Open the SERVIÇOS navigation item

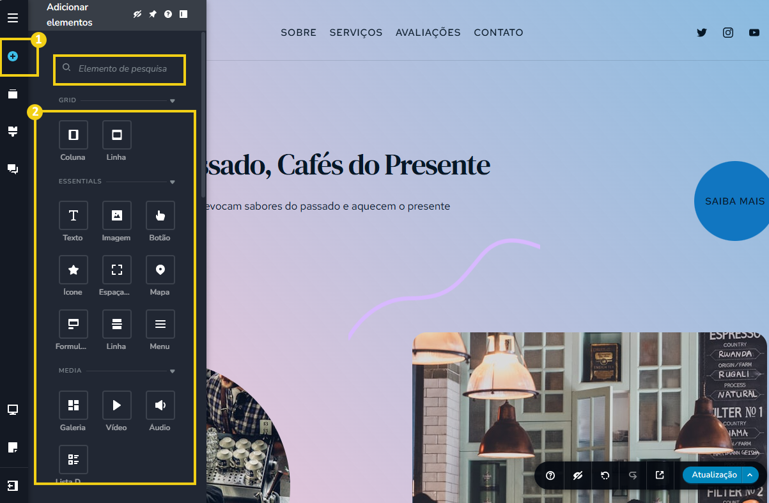click(355, 33)
